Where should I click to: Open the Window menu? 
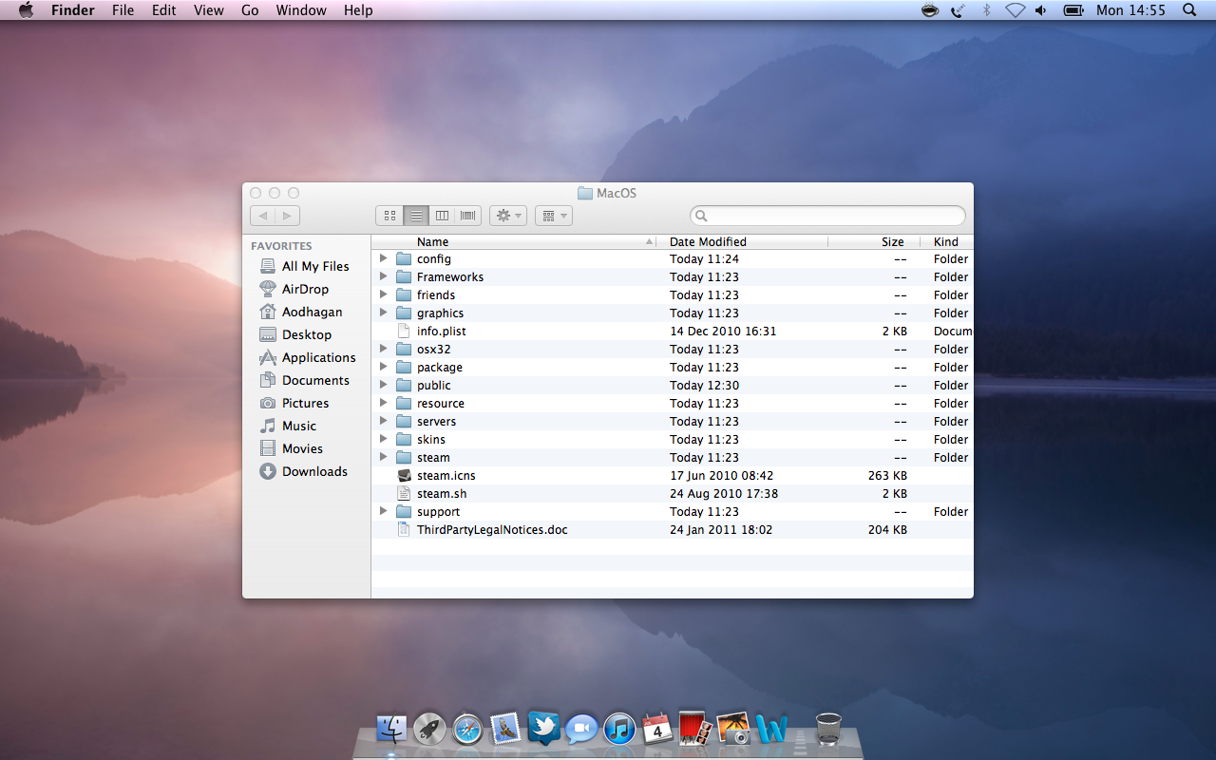coord(301,10)
